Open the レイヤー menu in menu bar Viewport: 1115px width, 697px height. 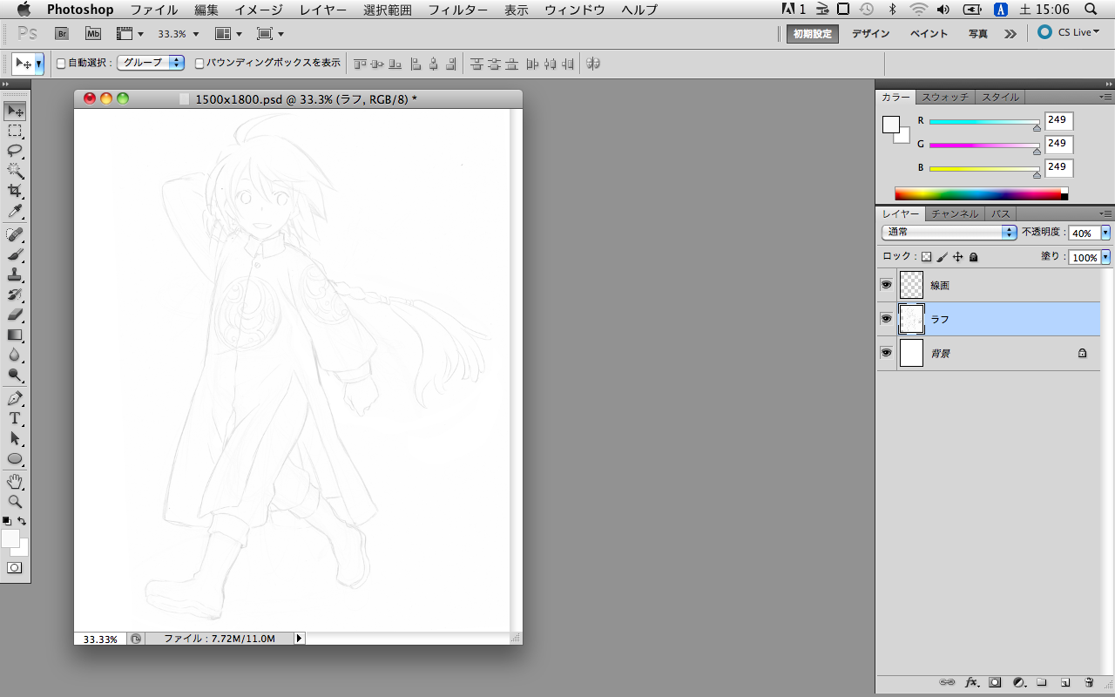tap(322, 10)
